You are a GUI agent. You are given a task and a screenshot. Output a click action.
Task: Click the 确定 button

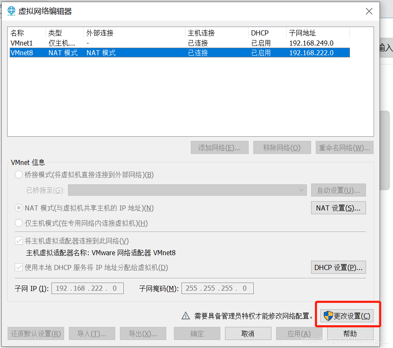click(197, 334)
